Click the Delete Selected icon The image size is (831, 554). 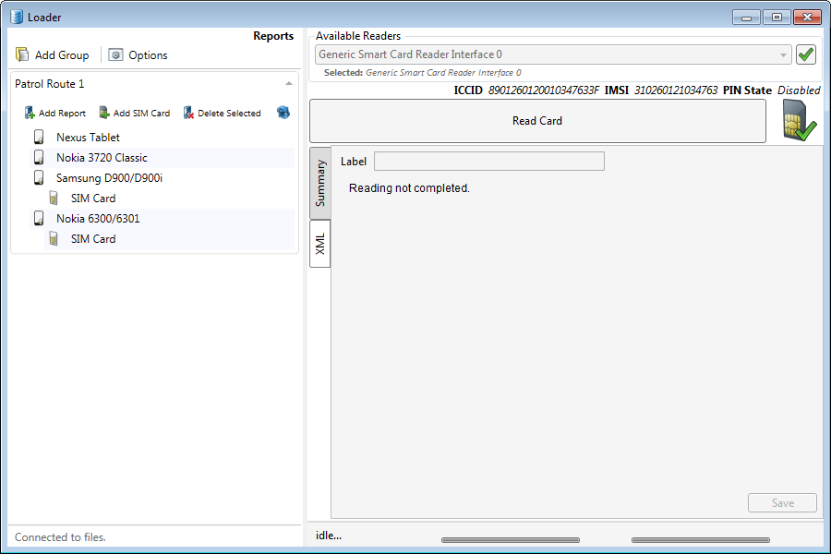188,113
